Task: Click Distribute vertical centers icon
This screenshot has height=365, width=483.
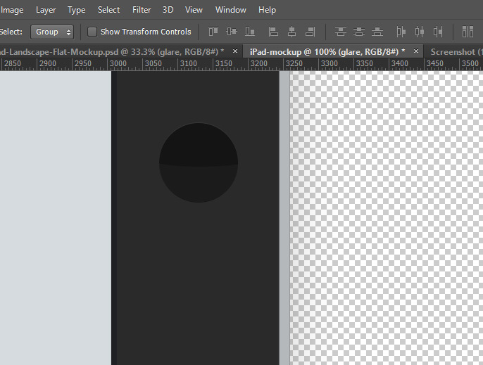Action: tap(359, 32)
